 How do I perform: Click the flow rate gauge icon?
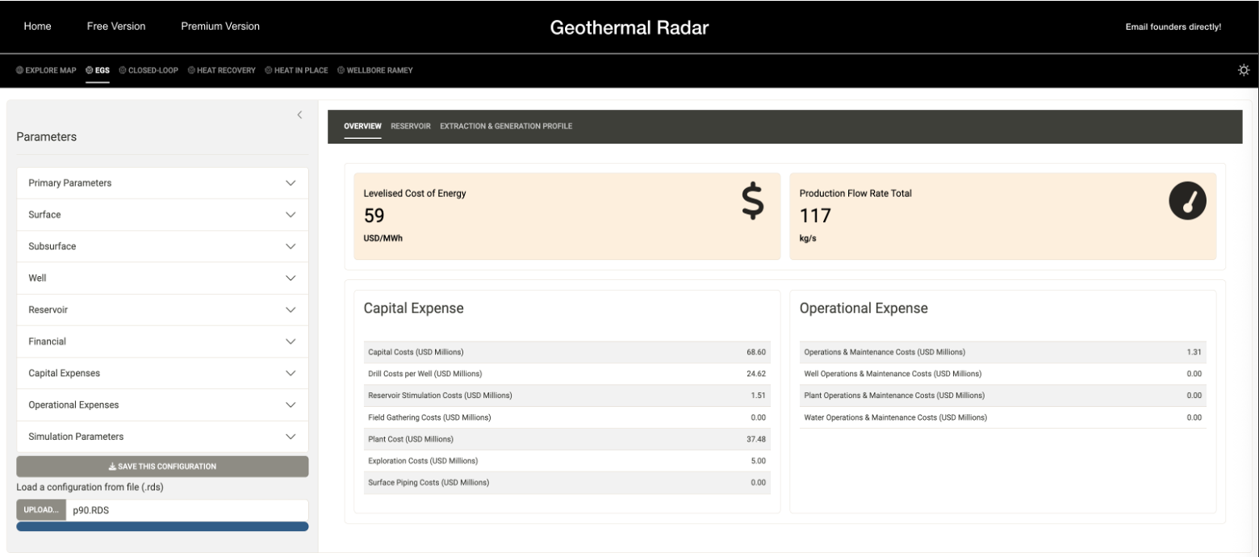[1187, 201]
